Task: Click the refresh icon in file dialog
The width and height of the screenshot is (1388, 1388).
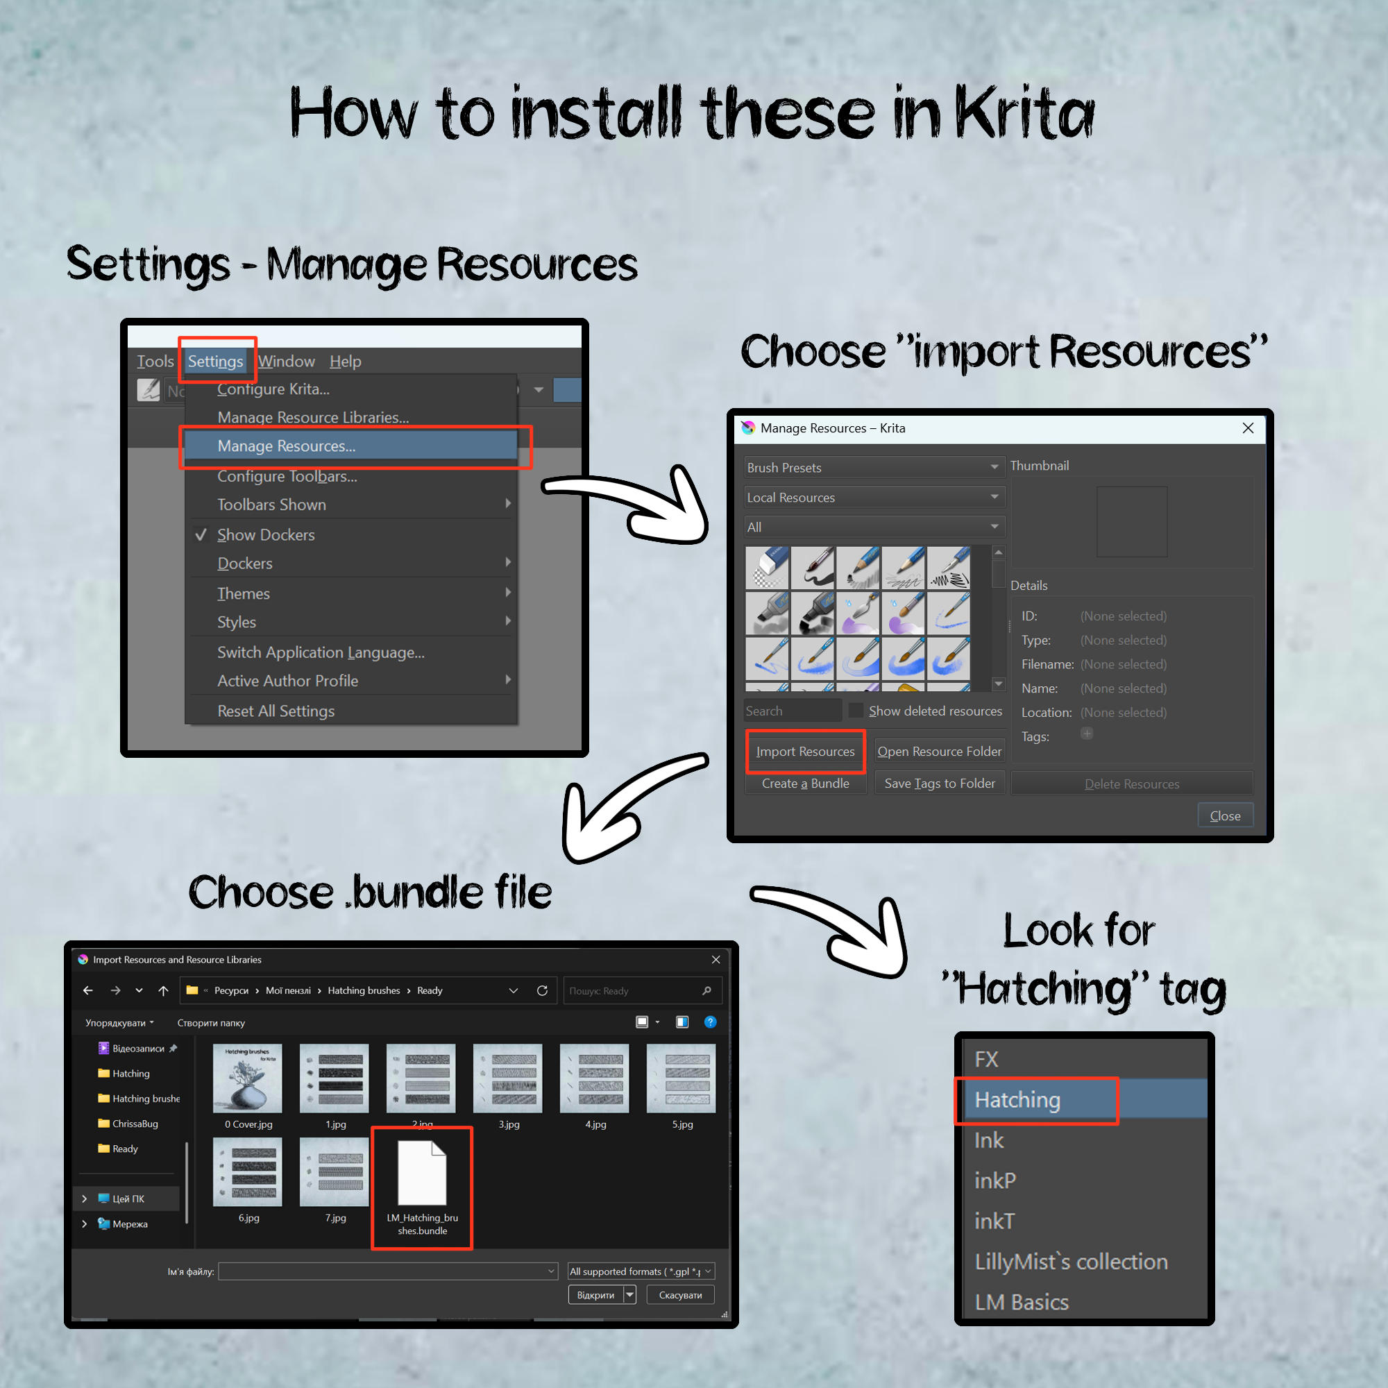Action: point(543,991)
